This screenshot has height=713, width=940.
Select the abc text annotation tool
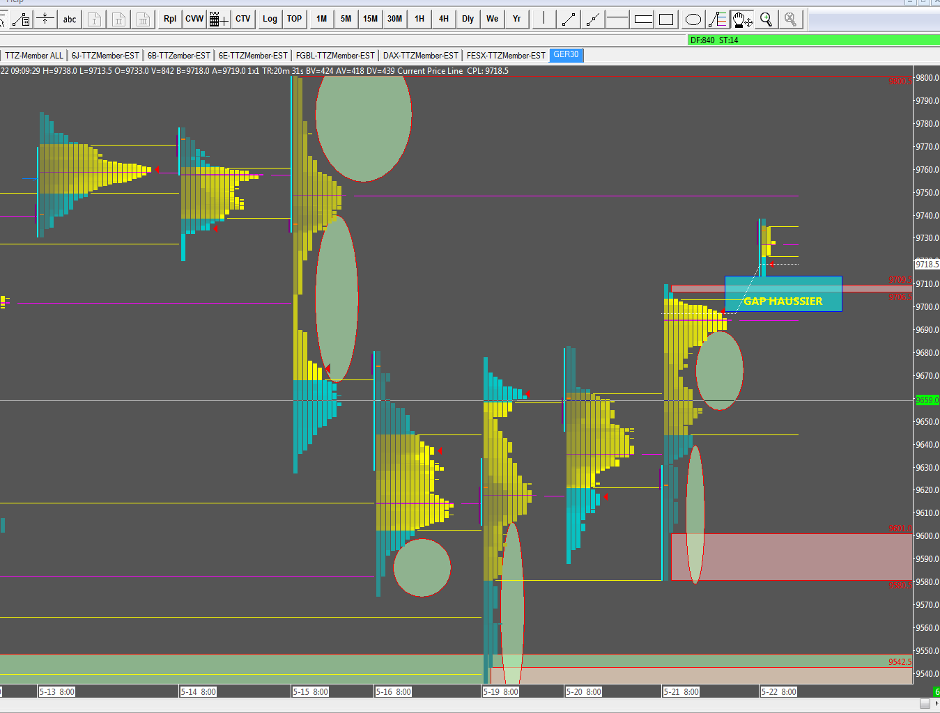pos(70,19)
